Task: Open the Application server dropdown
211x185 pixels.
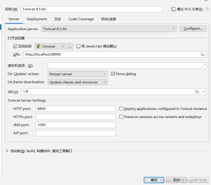Action: click(x=109, y=29)
